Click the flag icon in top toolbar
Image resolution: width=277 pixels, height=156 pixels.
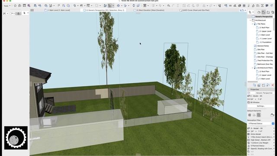pyautogui.click(x=59, y=6)
